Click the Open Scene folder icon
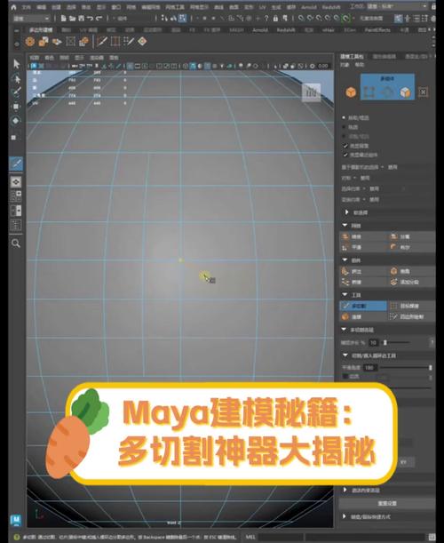Image resolution: width=444 pixels, height=543 pixels. pos(72,18)
